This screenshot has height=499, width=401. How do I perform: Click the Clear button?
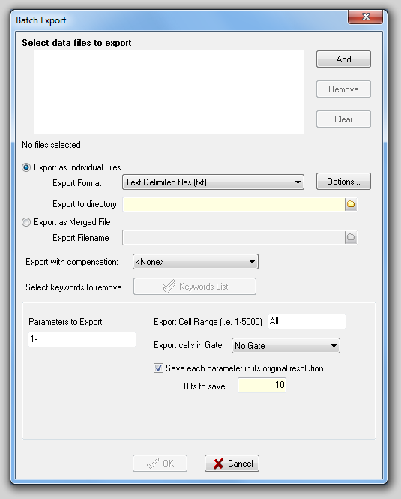point(343,119)
